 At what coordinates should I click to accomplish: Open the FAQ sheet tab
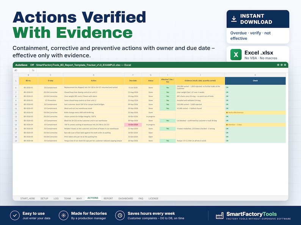pos(141,199)
